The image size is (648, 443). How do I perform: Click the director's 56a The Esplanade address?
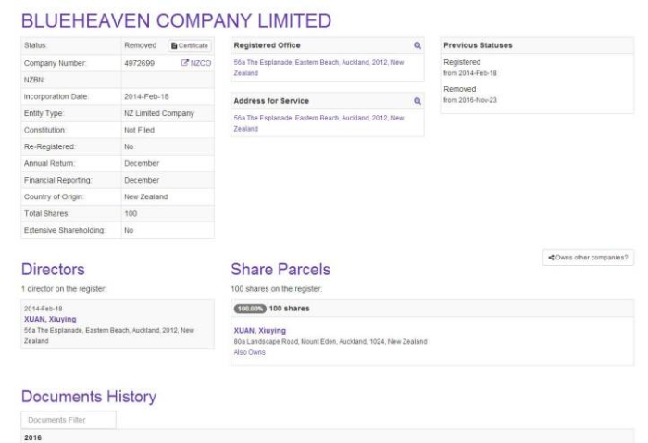[x=109, y=335]
